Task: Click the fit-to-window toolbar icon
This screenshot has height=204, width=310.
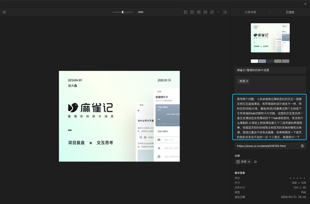Action: click(212, 12)
